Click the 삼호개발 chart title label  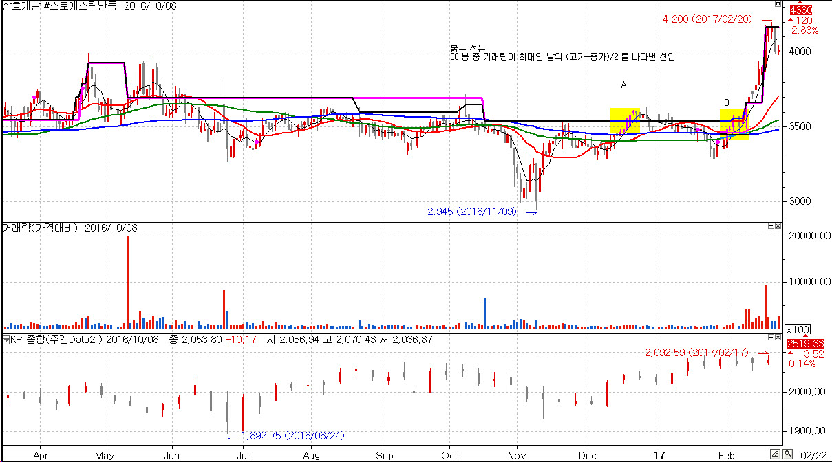pos(20,5)
